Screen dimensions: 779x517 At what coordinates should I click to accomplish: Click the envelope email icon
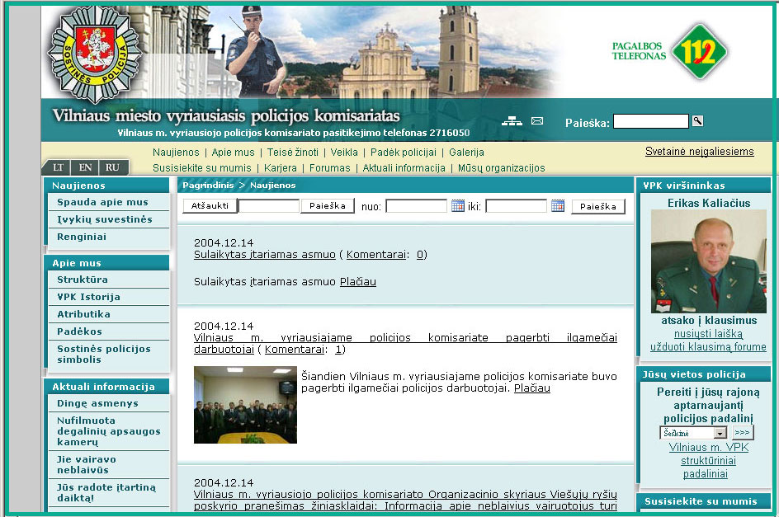click(537, 121)
